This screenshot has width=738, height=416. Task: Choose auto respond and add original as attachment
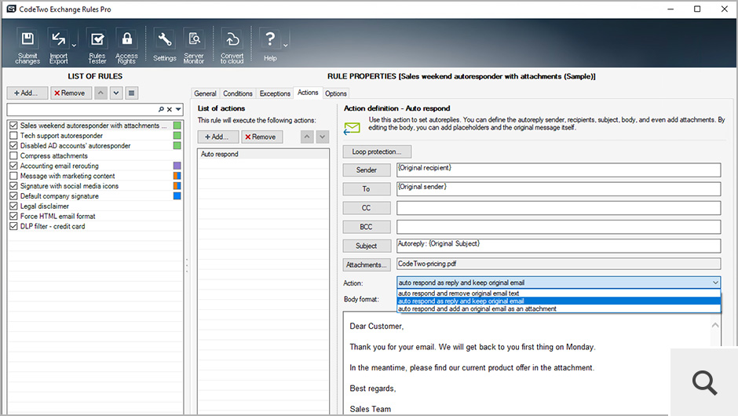(559, 308)
